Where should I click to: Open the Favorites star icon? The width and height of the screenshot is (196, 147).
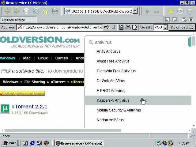point(171,11)
